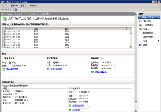The image size is (161, 112).
Task: Click message list scrollbar down arrow
Action: pyautogui.click(x=131, y=46)
